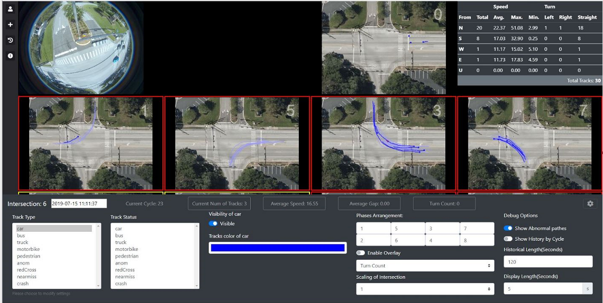Click the user profile icon in sidebar
The height and width of the screenshot is (303, 603).
10,9
